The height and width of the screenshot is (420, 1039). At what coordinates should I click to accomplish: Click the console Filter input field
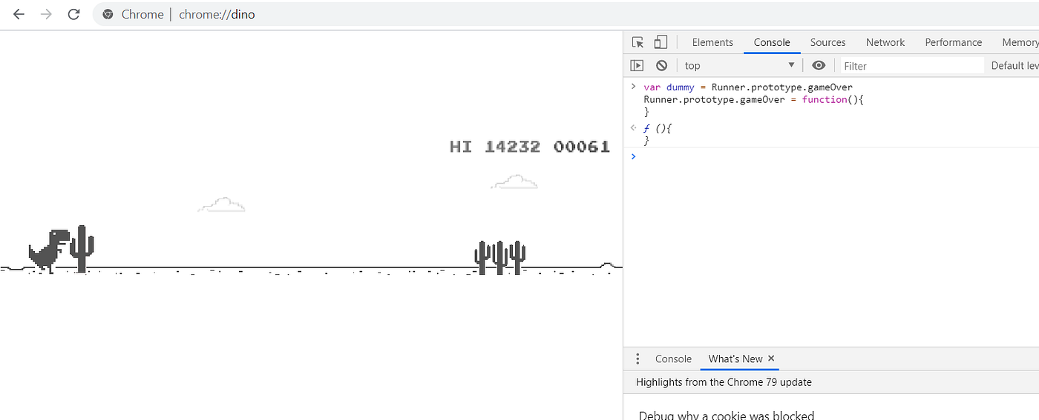pos(911,66)
